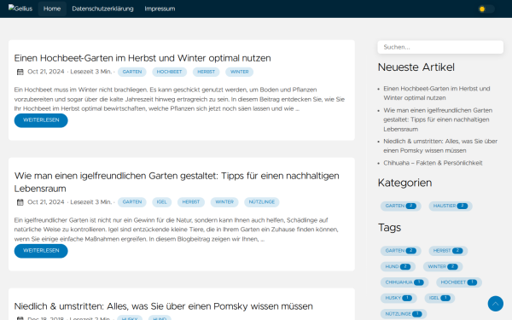Viewport: 512px width, 320px height.
Task: Click the calendar icon of the igelfreundlichen post
Action: click(20, 202)
